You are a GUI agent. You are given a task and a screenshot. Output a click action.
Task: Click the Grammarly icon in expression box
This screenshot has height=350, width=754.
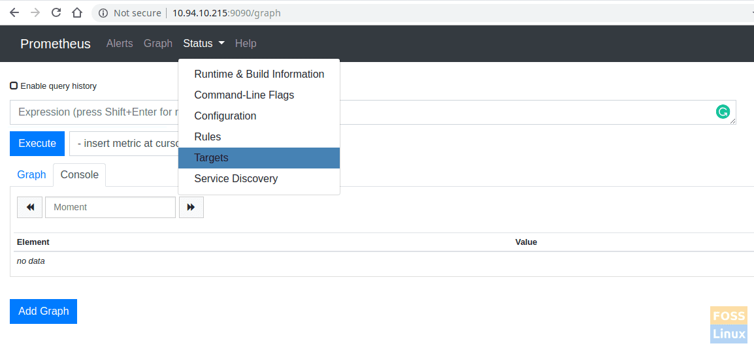[723, 112]
